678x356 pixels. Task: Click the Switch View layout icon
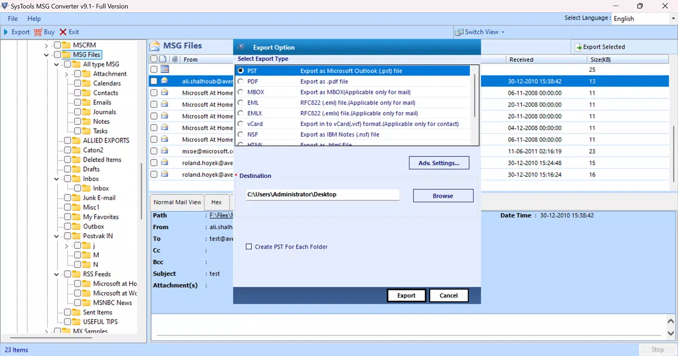(x=459, y=32)
